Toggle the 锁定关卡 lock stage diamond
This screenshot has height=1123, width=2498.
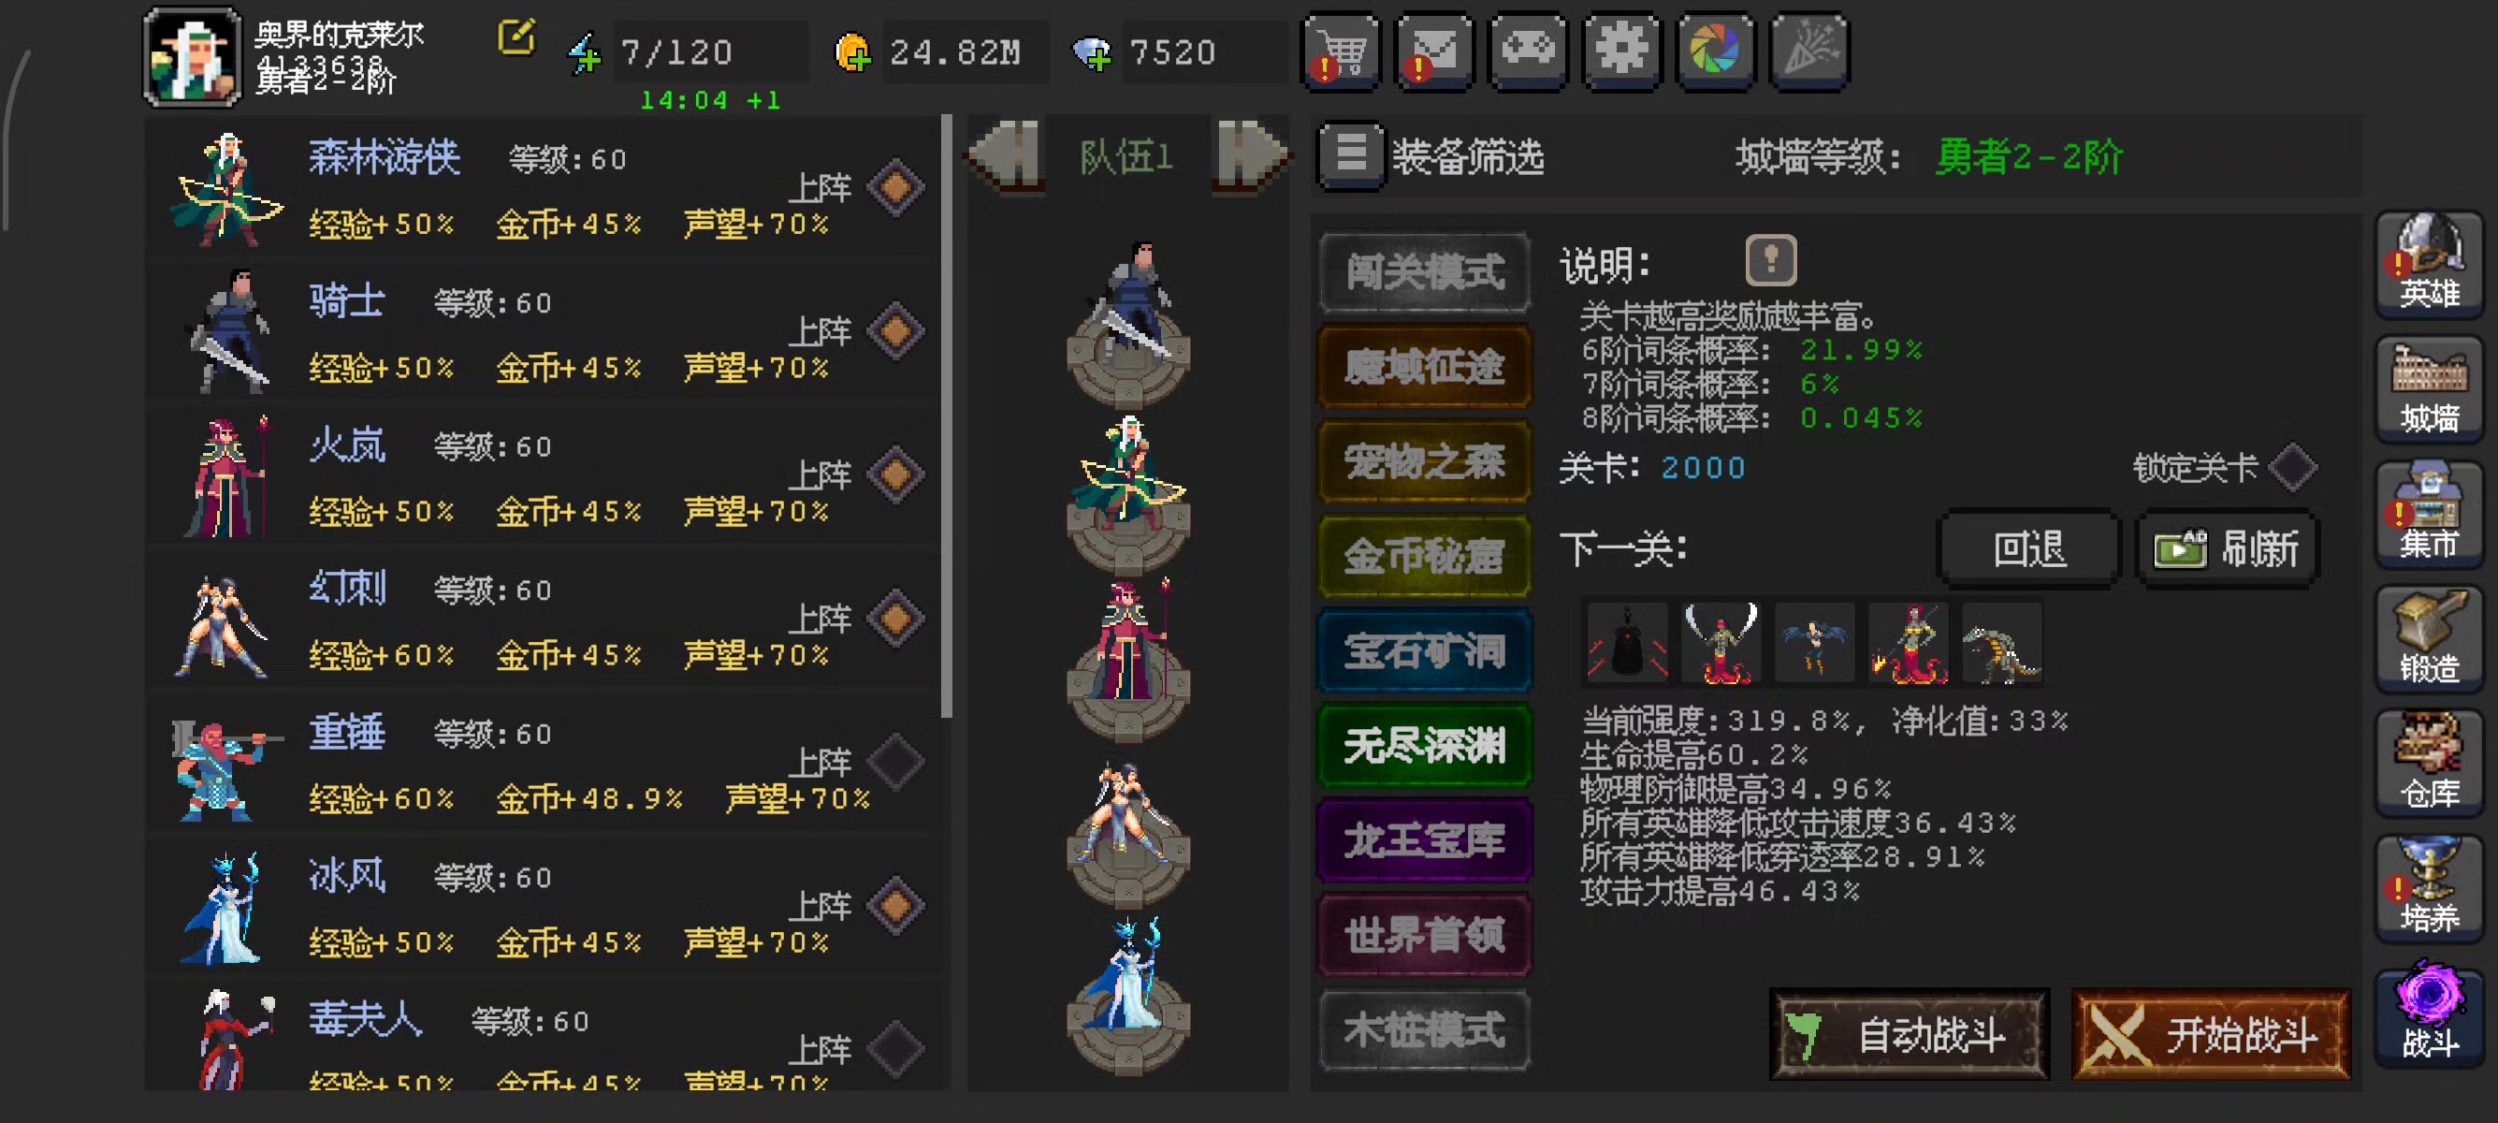point(2294,467)
